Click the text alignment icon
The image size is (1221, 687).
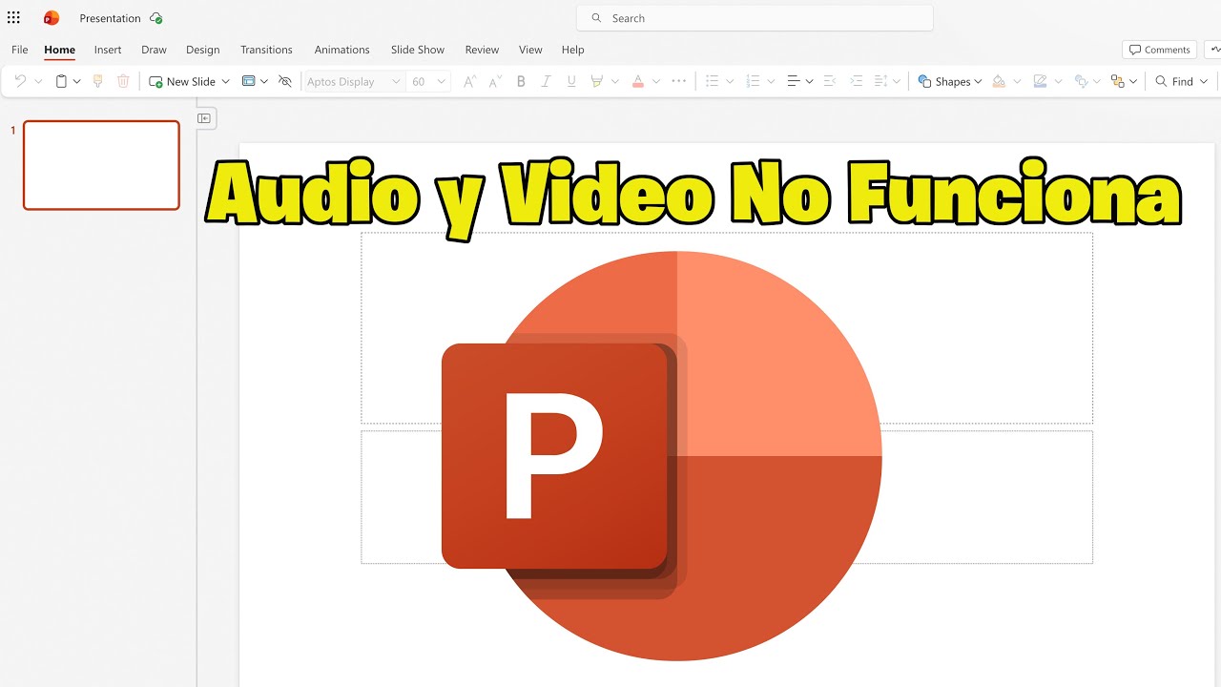click(793, 81)
